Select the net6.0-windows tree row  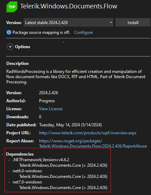point(27,171)
